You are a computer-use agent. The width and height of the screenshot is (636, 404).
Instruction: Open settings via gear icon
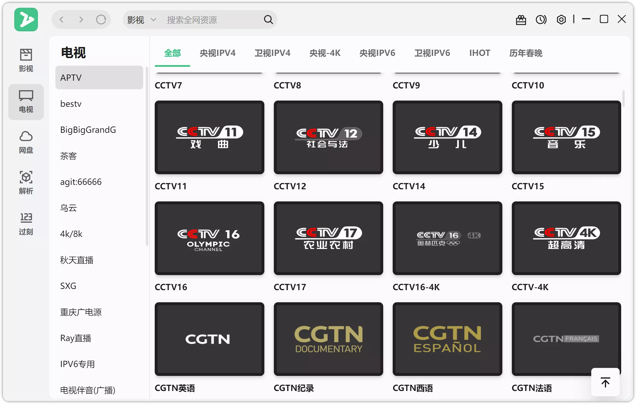tap(561, 20)
